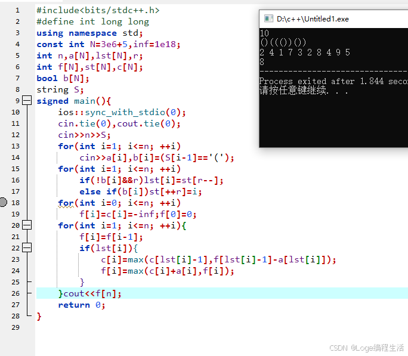Click 'signed main(){' line
Image resolution: width=408 pixels, height=356 pixels.
73,101
